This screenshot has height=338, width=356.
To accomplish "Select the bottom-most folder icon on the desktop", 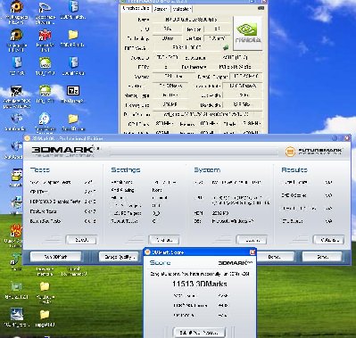I will 45,315.
